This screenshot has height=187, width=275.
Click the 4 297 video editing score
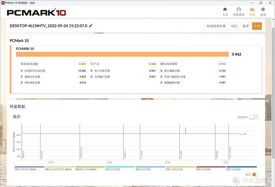(x=222, y=82)
